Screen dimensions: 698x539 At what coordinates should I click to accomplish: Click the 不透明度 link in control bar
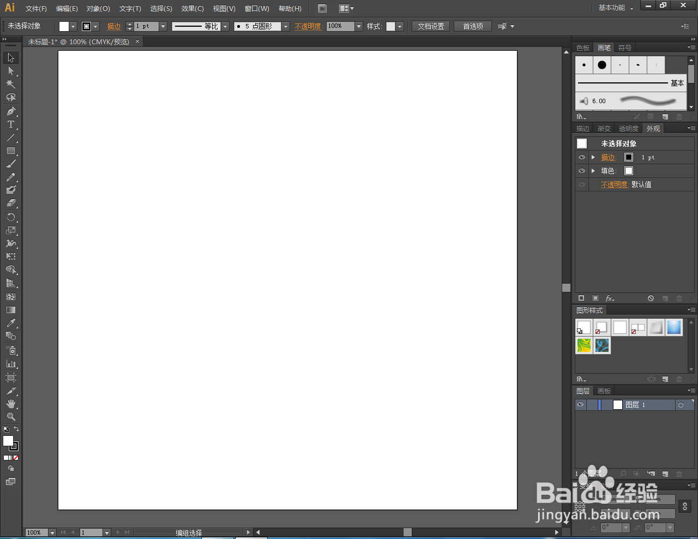click(308, 26)
